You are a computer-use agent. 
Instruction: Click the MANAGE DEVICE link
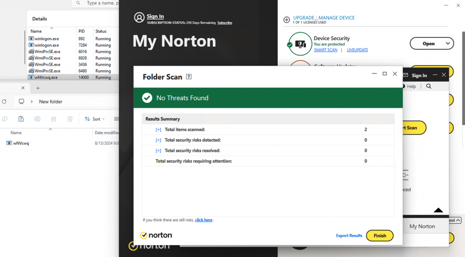click(336, 18)
